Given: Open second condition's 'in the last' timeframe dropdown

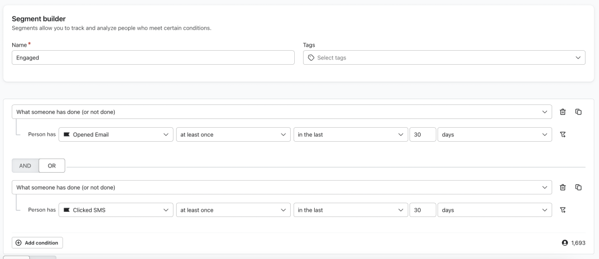Looking at the screenshot, I should 350,210.
